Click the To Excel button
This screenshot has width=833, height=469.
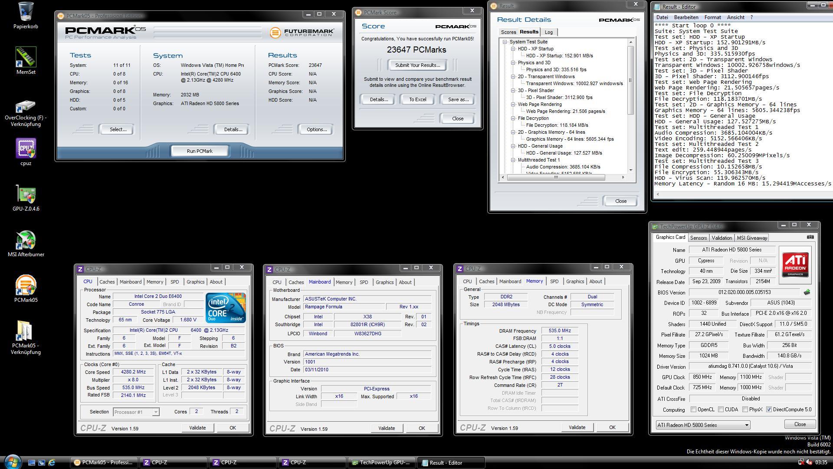417,99
